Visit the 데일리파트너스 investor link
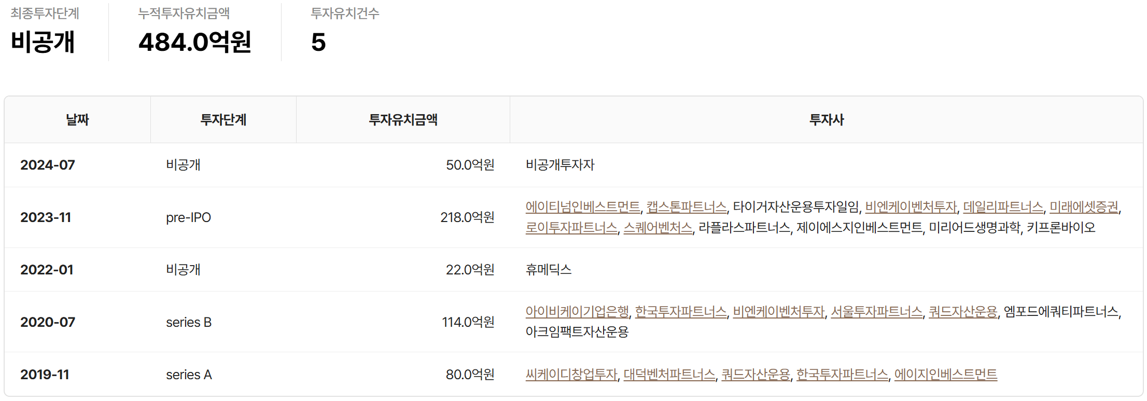 (1003, 207)
